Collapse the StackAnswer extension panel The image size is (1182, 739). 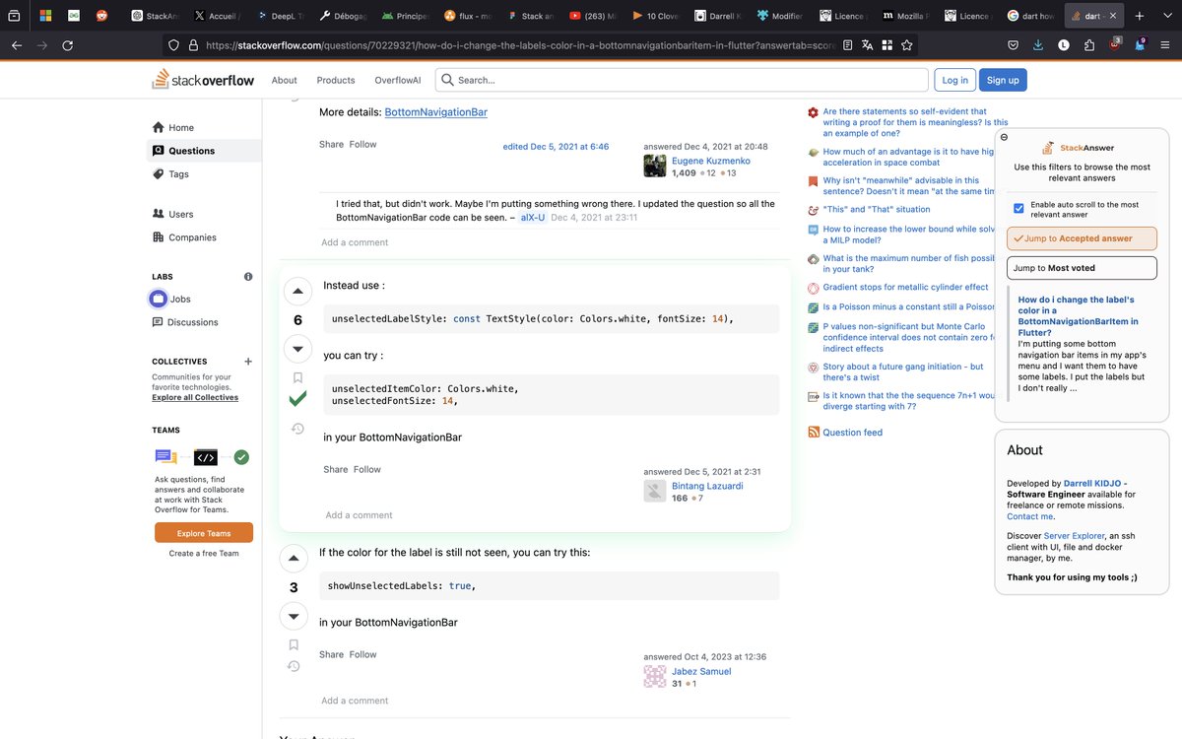pos(1004,137)
